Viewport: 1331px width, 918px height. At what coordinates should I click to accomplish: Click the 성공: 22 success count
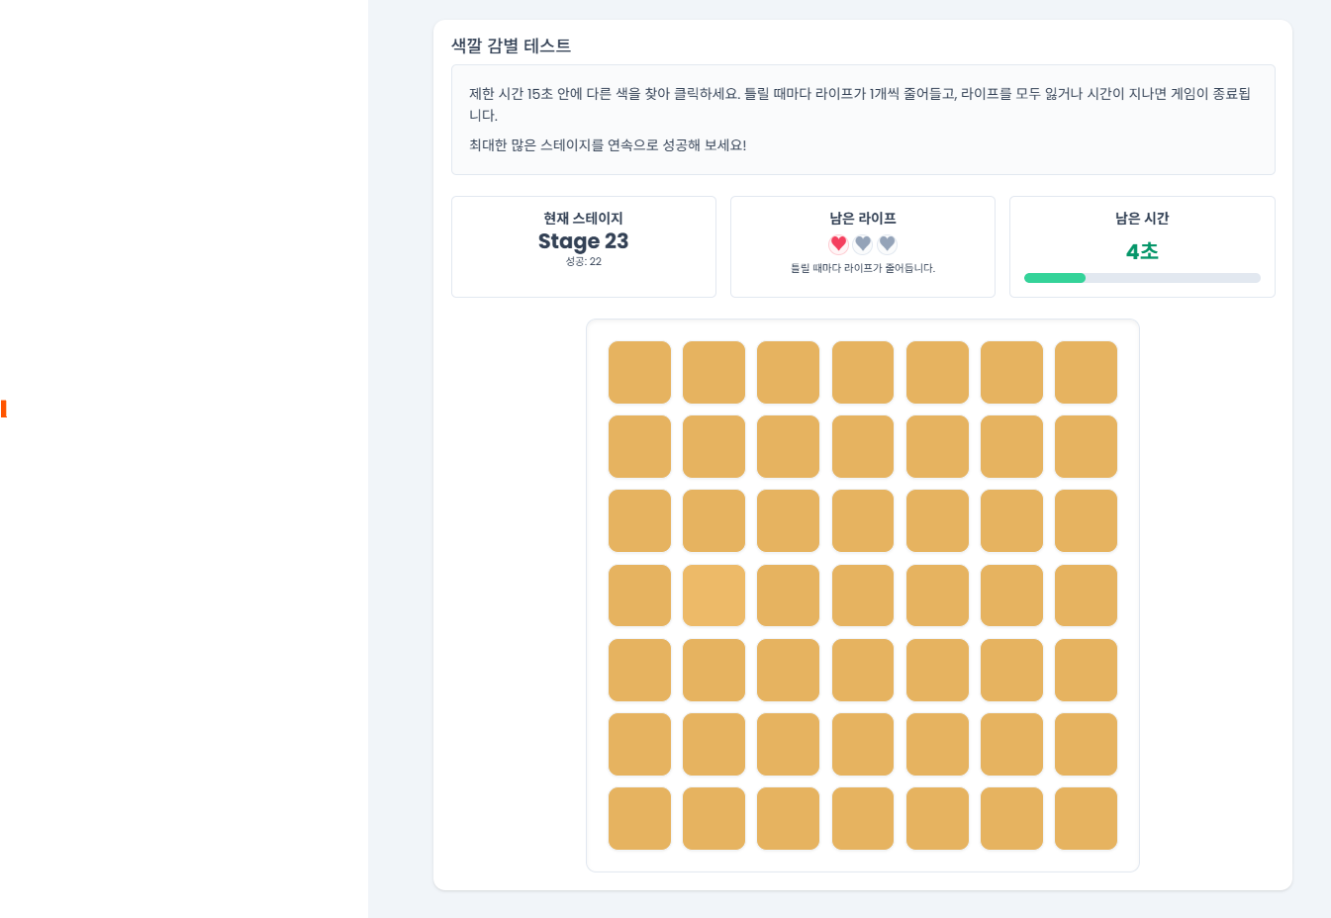tap(583, 262)
